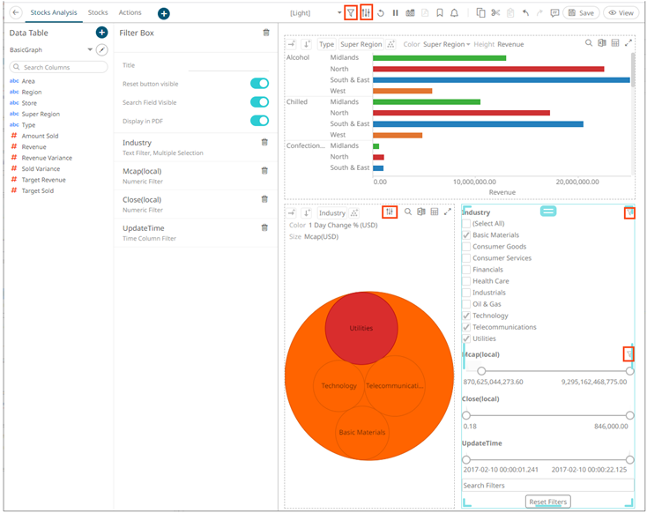Click the funnel filter icon in top toolbar
The image size is (647, 513).
351,13
